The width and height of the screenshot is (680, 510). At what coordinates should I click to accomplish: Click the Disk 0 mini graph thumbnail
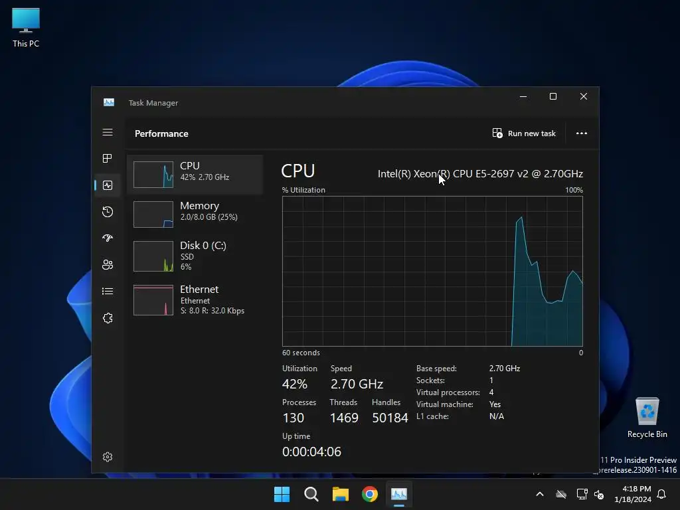153,256
